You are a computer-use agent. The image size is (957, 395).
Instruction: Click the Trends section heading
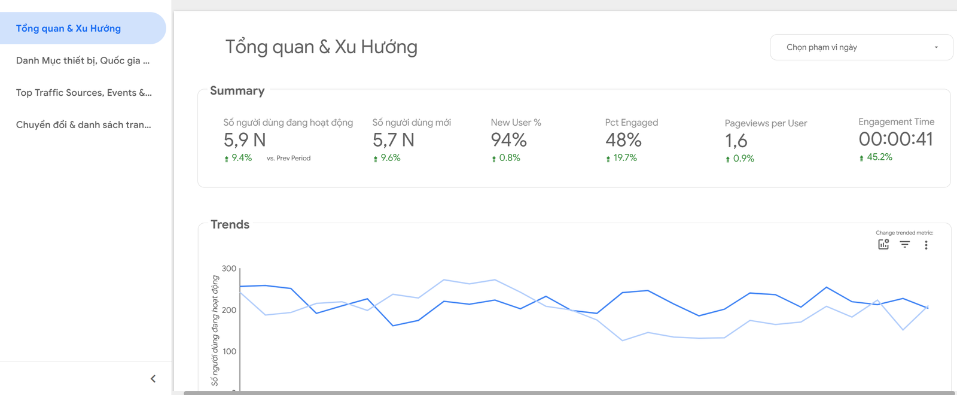(230, 224)
